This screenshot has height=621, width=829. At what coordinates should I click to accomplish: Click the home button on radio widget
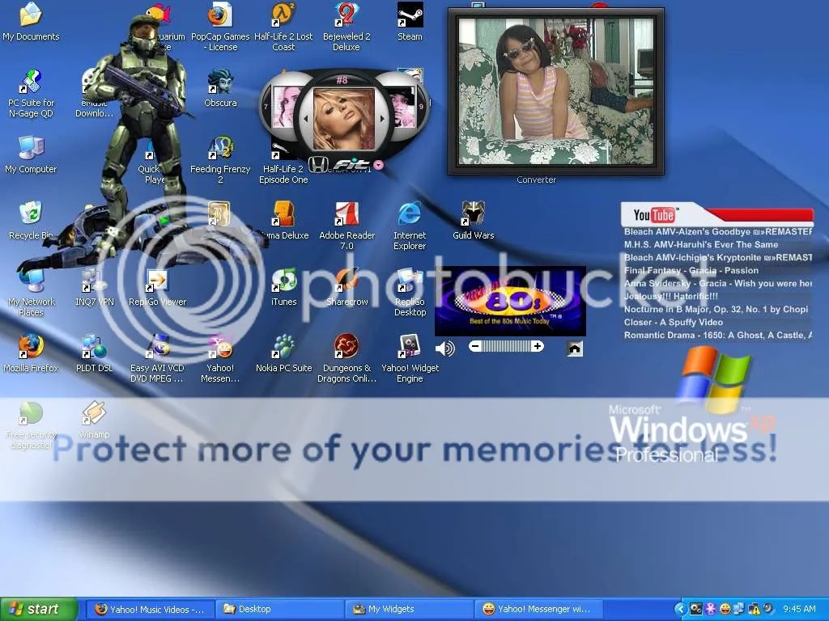[x=575, y=349]
